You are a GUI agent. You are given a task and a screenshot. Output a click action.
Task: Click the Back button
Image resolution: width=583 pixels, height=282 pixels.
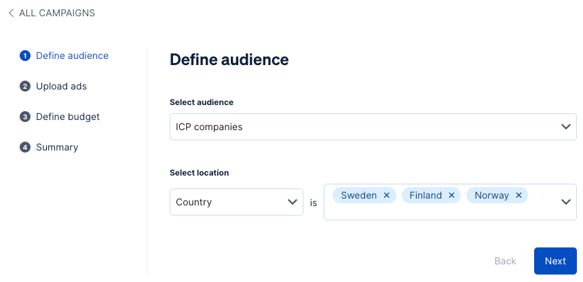505,261
